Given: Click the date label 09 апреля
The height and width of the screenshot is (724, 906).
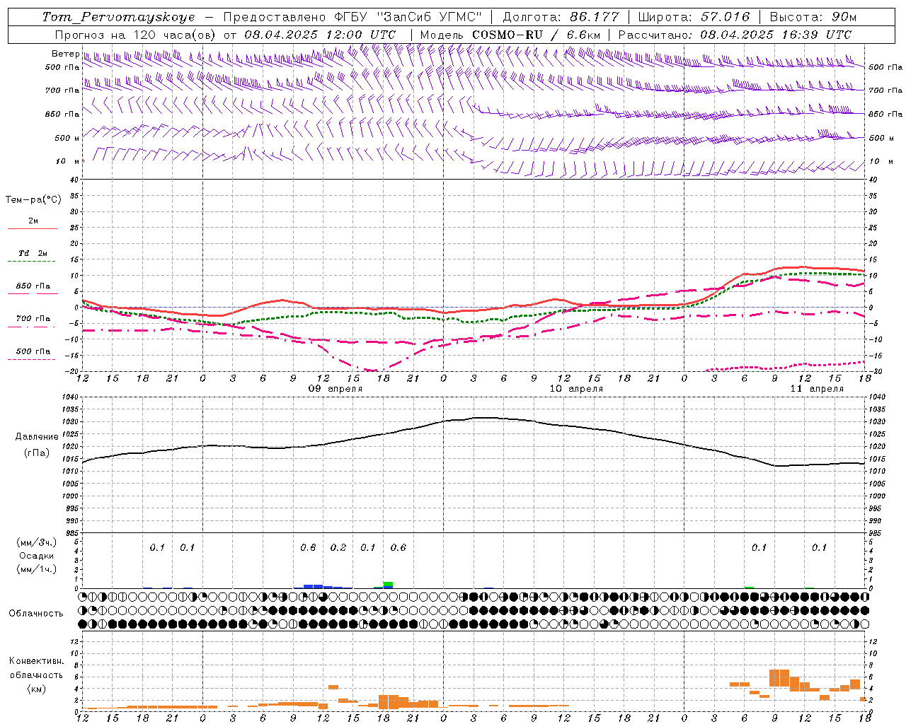Looking at the screenshot, I should [x=336, y=389].
